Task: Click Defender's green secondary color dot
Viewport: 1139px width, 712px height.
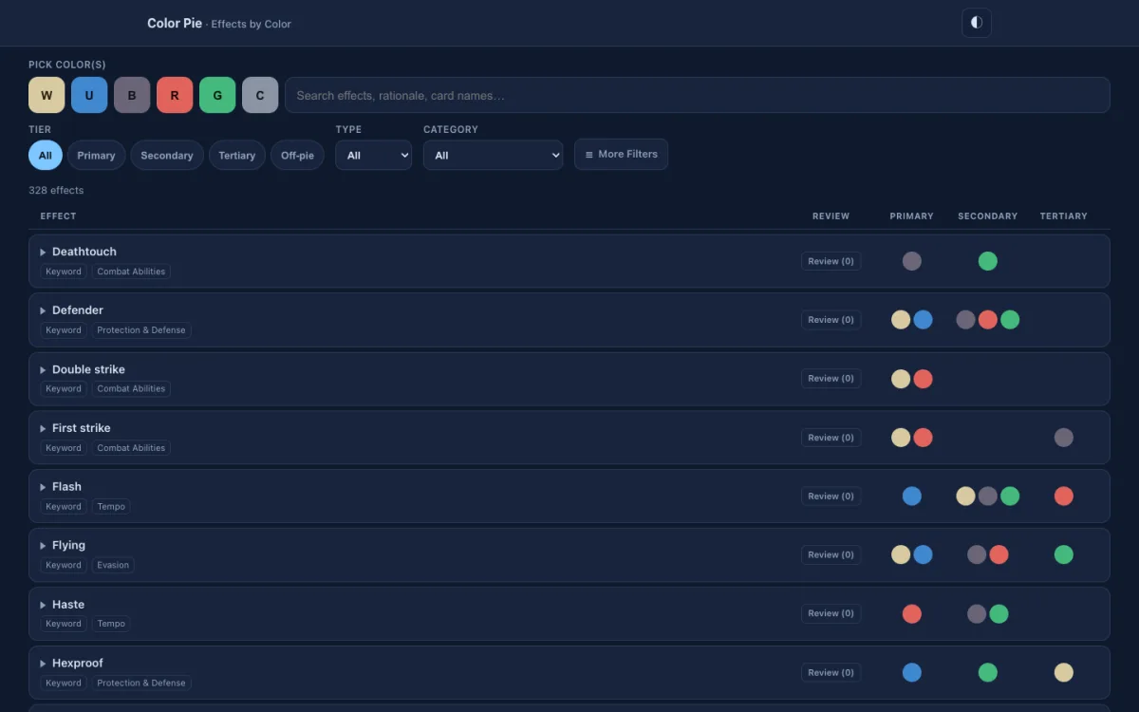Action: pyautogui.click(x=1010, y=320)
